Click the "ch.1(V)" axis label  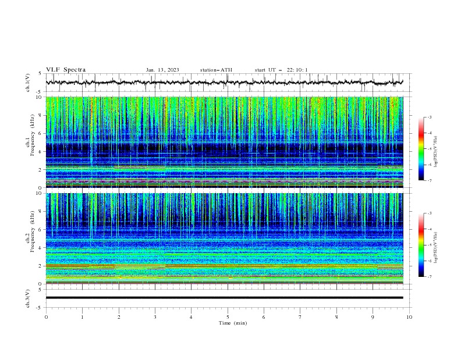click(28, 83)
